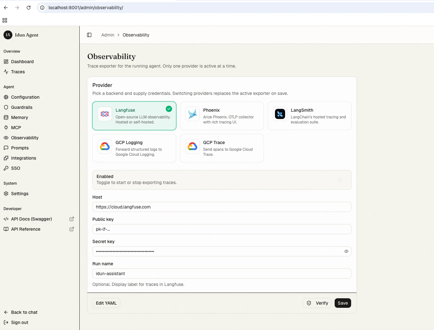Focus the Public key input field
Image resolution: width=434 pixels, height=330 pixels.
(x=222, y=229)
